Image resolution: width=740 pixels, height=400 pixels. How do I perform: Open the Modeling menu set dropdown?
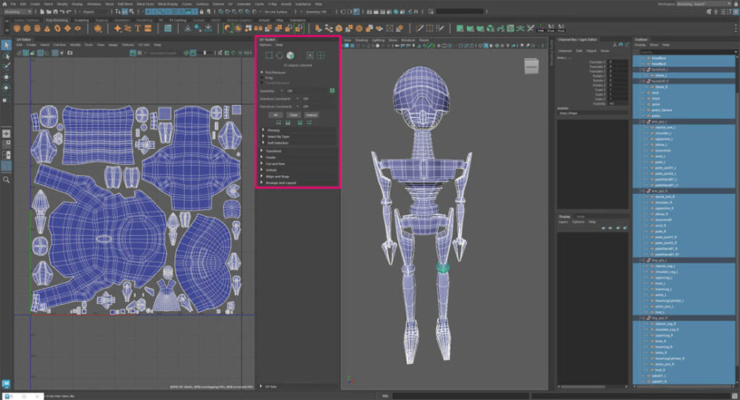pyautogui.click(x=17, y=12)
